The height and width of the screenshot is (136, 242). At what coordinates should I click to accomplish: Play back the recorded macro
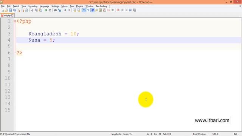click(126, 10)
